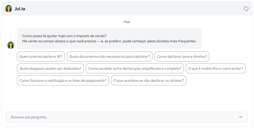Pick the 'Como declarar bens e direitos?' chip

pos(182,56)
